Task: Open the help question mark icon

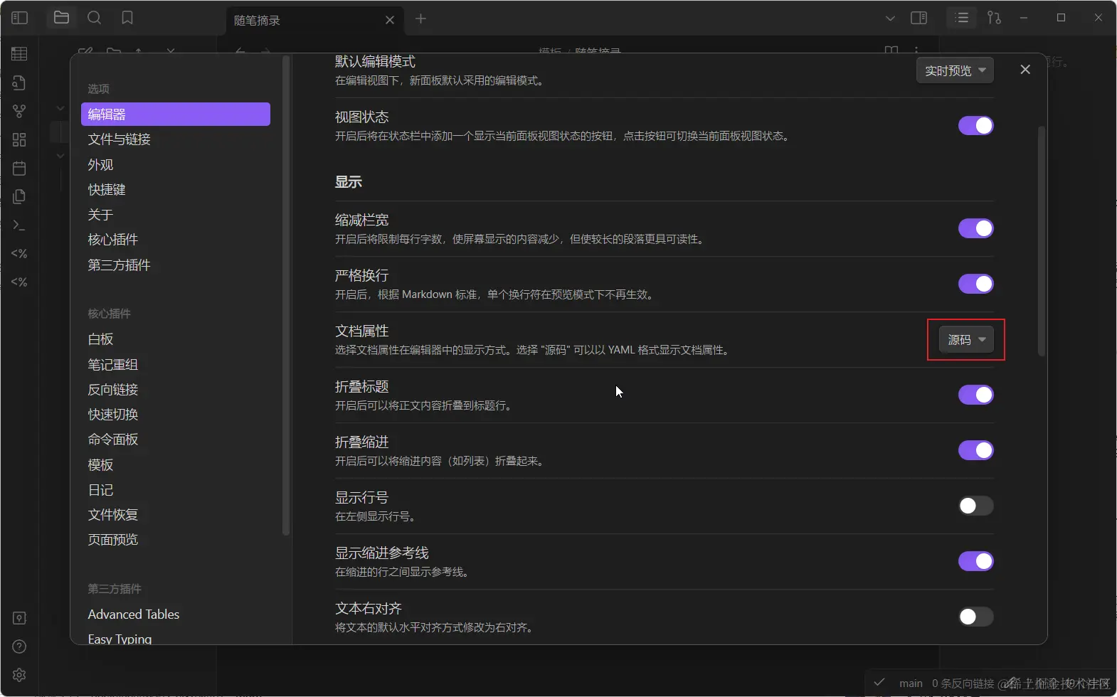Action: 19,647
